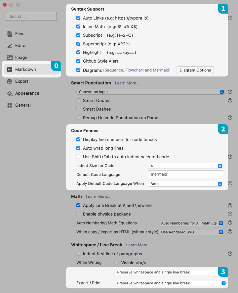Click Diagram Options button

[195, 70]
